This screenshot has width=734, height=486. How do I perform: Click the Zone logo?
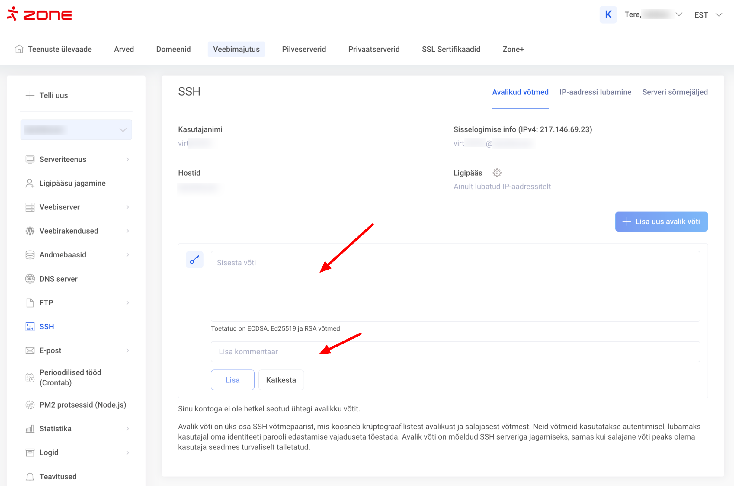tap(39, 14)
